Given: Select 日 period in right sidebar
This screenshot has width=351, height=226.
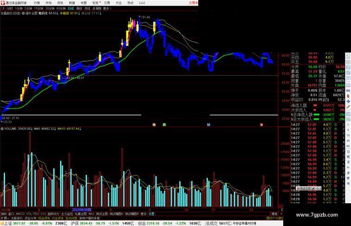Looking at the screenshot, I should click(348, 152).
